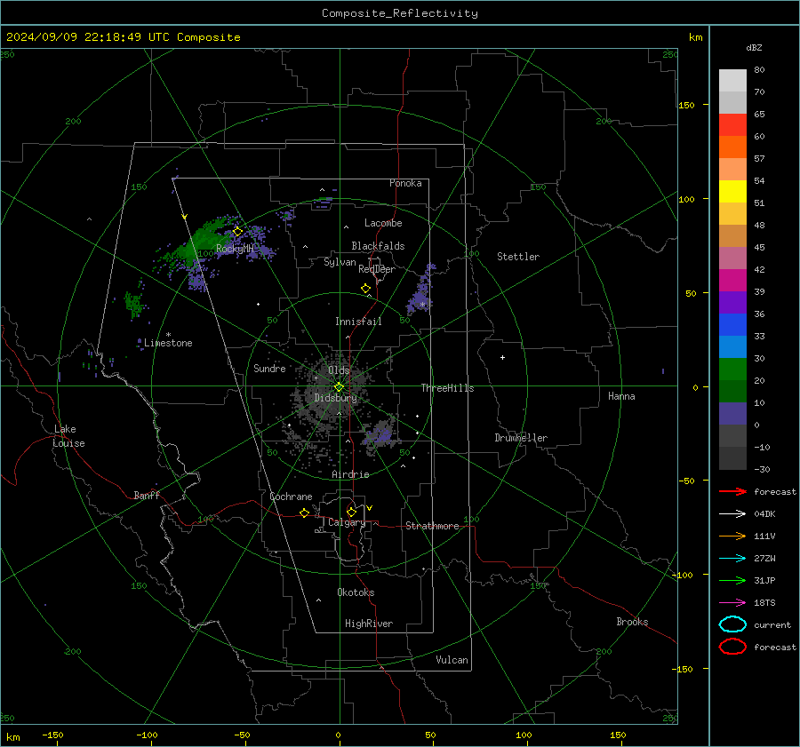Click the Okotoks city label

click(356, 592)
